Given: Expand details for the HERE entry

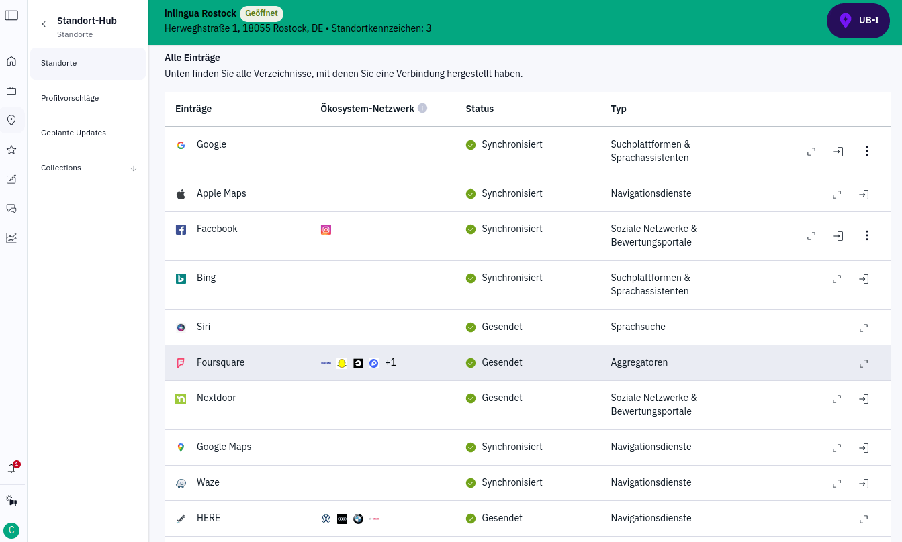Looking at the screenshot, I should (x=864, y=519).
